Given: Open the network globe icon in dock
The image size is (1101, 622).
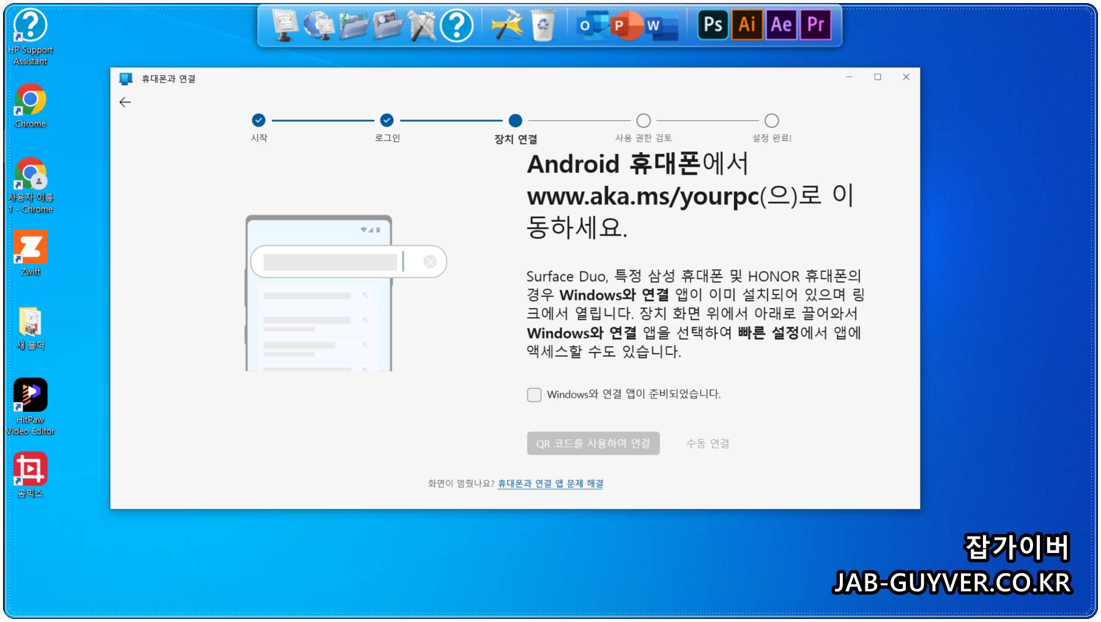Looking at the screenshot, I should point(319,26).
